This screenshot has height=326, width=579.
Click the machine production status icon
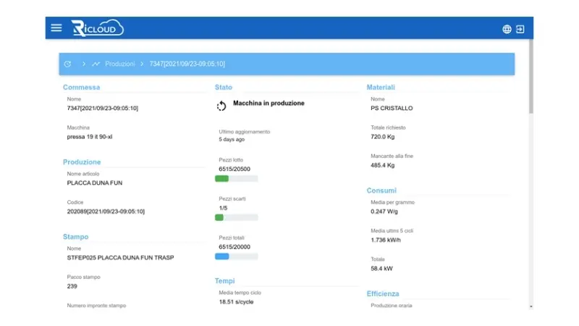(x=221, y=106)
